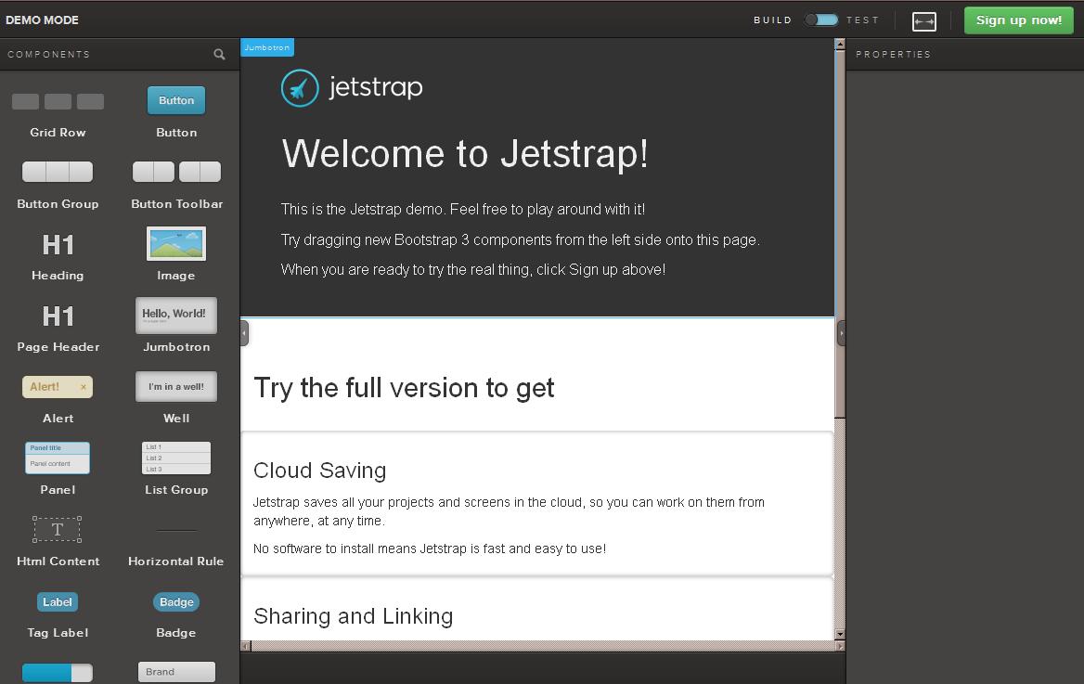
Task: Toggle the Build/Test mode switch
Action: click(x=820, y=20)
